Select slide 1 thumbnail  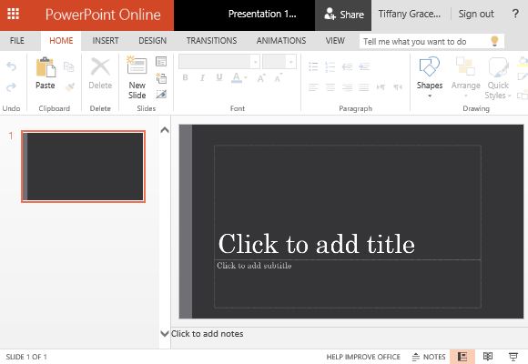point(83,167)
